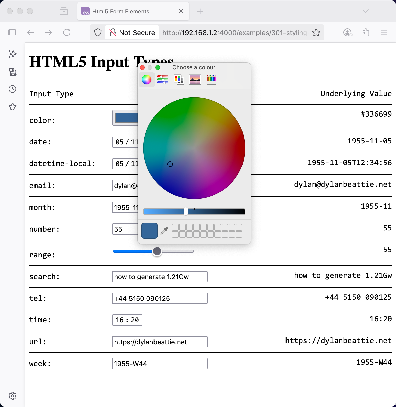
Task: Click the tel input field
Action: pos(160,298)
